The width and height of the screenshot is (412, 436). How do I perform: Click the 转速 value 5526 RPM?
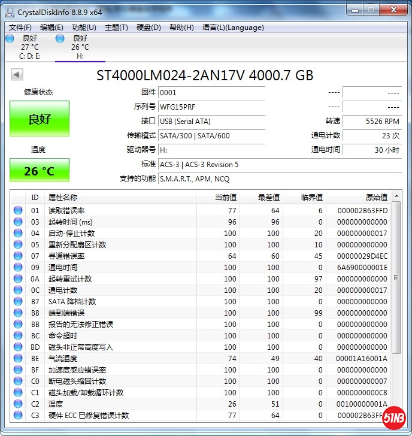click(x=372, y=121)
